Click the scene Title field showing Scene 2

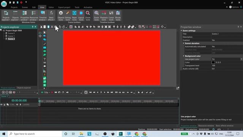pos(227,34)
